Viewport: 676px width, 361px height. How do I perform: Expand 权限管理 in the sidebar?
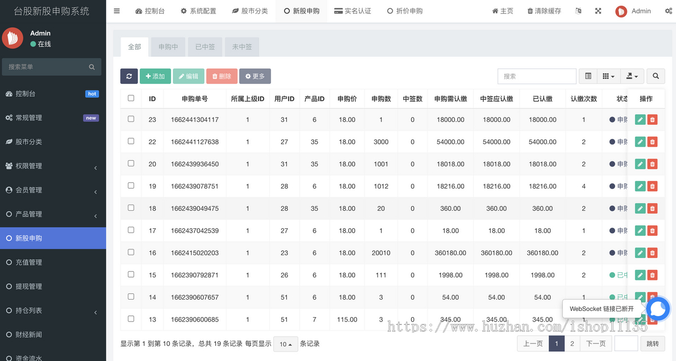point(53,166)
